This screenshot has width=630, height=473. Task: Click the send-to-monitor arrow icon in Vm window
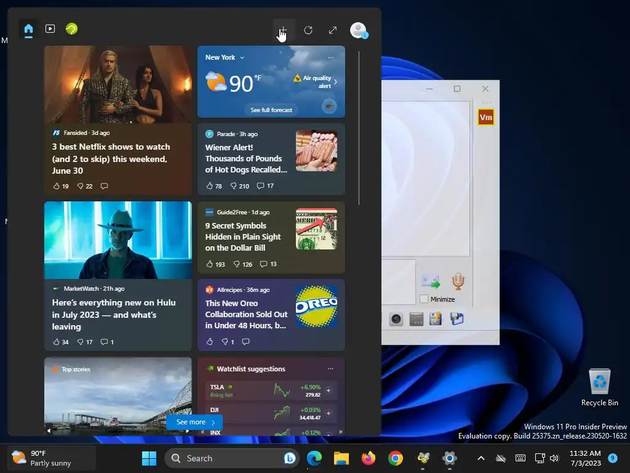(x=431, y=281)
